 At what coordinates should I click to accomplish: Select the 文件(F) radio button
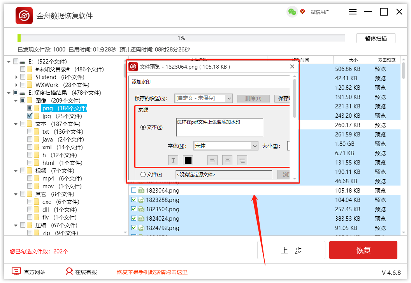click(143, 174)
